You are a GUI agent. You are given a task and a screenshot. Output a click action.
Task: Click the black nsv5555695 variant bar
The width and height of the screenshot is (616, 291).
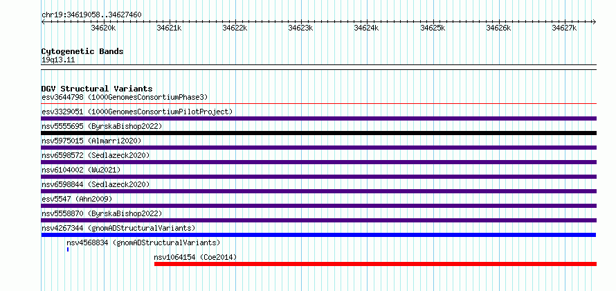pos(318,133)
